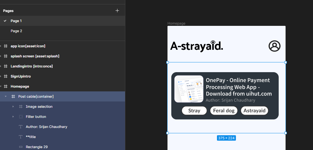Click the Feral dog filter pill
Image resolution: width=313 pixels, height=150 pixels.
(224, 111)
